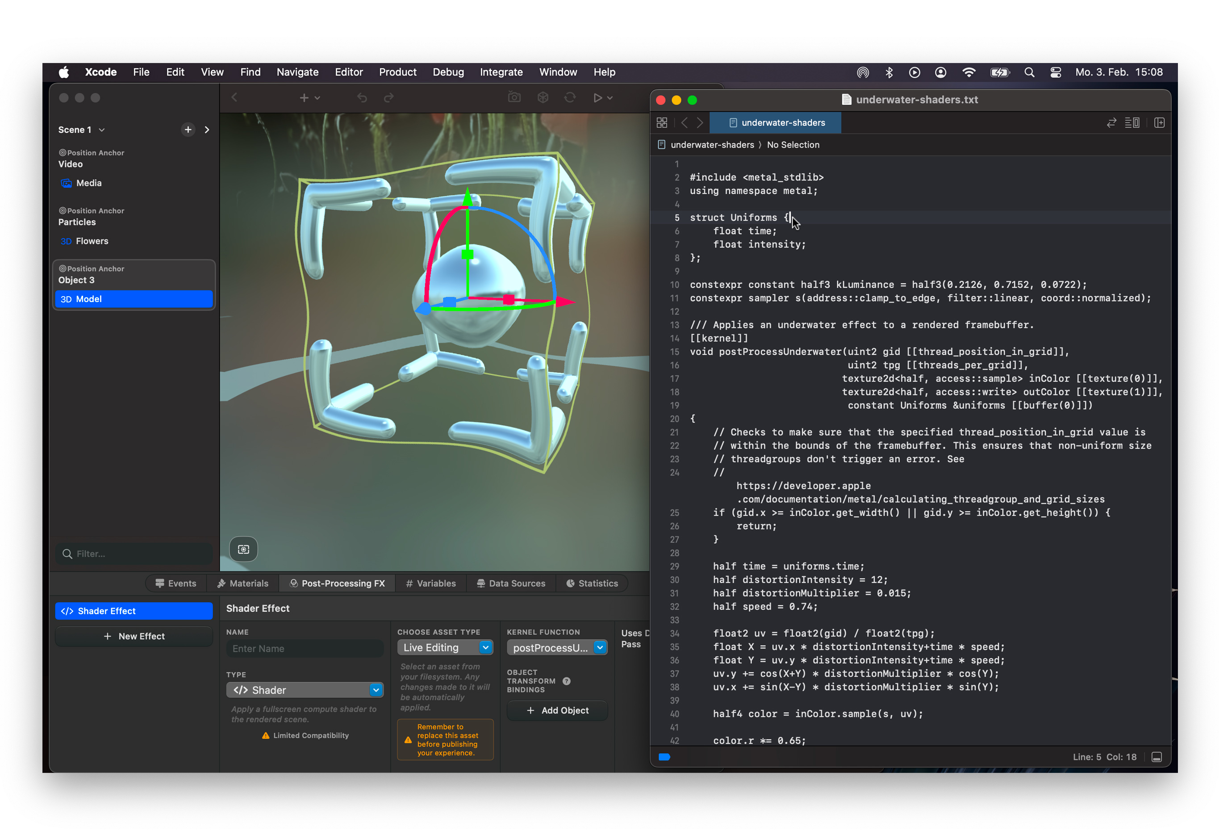
Task: Click the 3D cube icon in toolbar
Action: pos(543,98)
